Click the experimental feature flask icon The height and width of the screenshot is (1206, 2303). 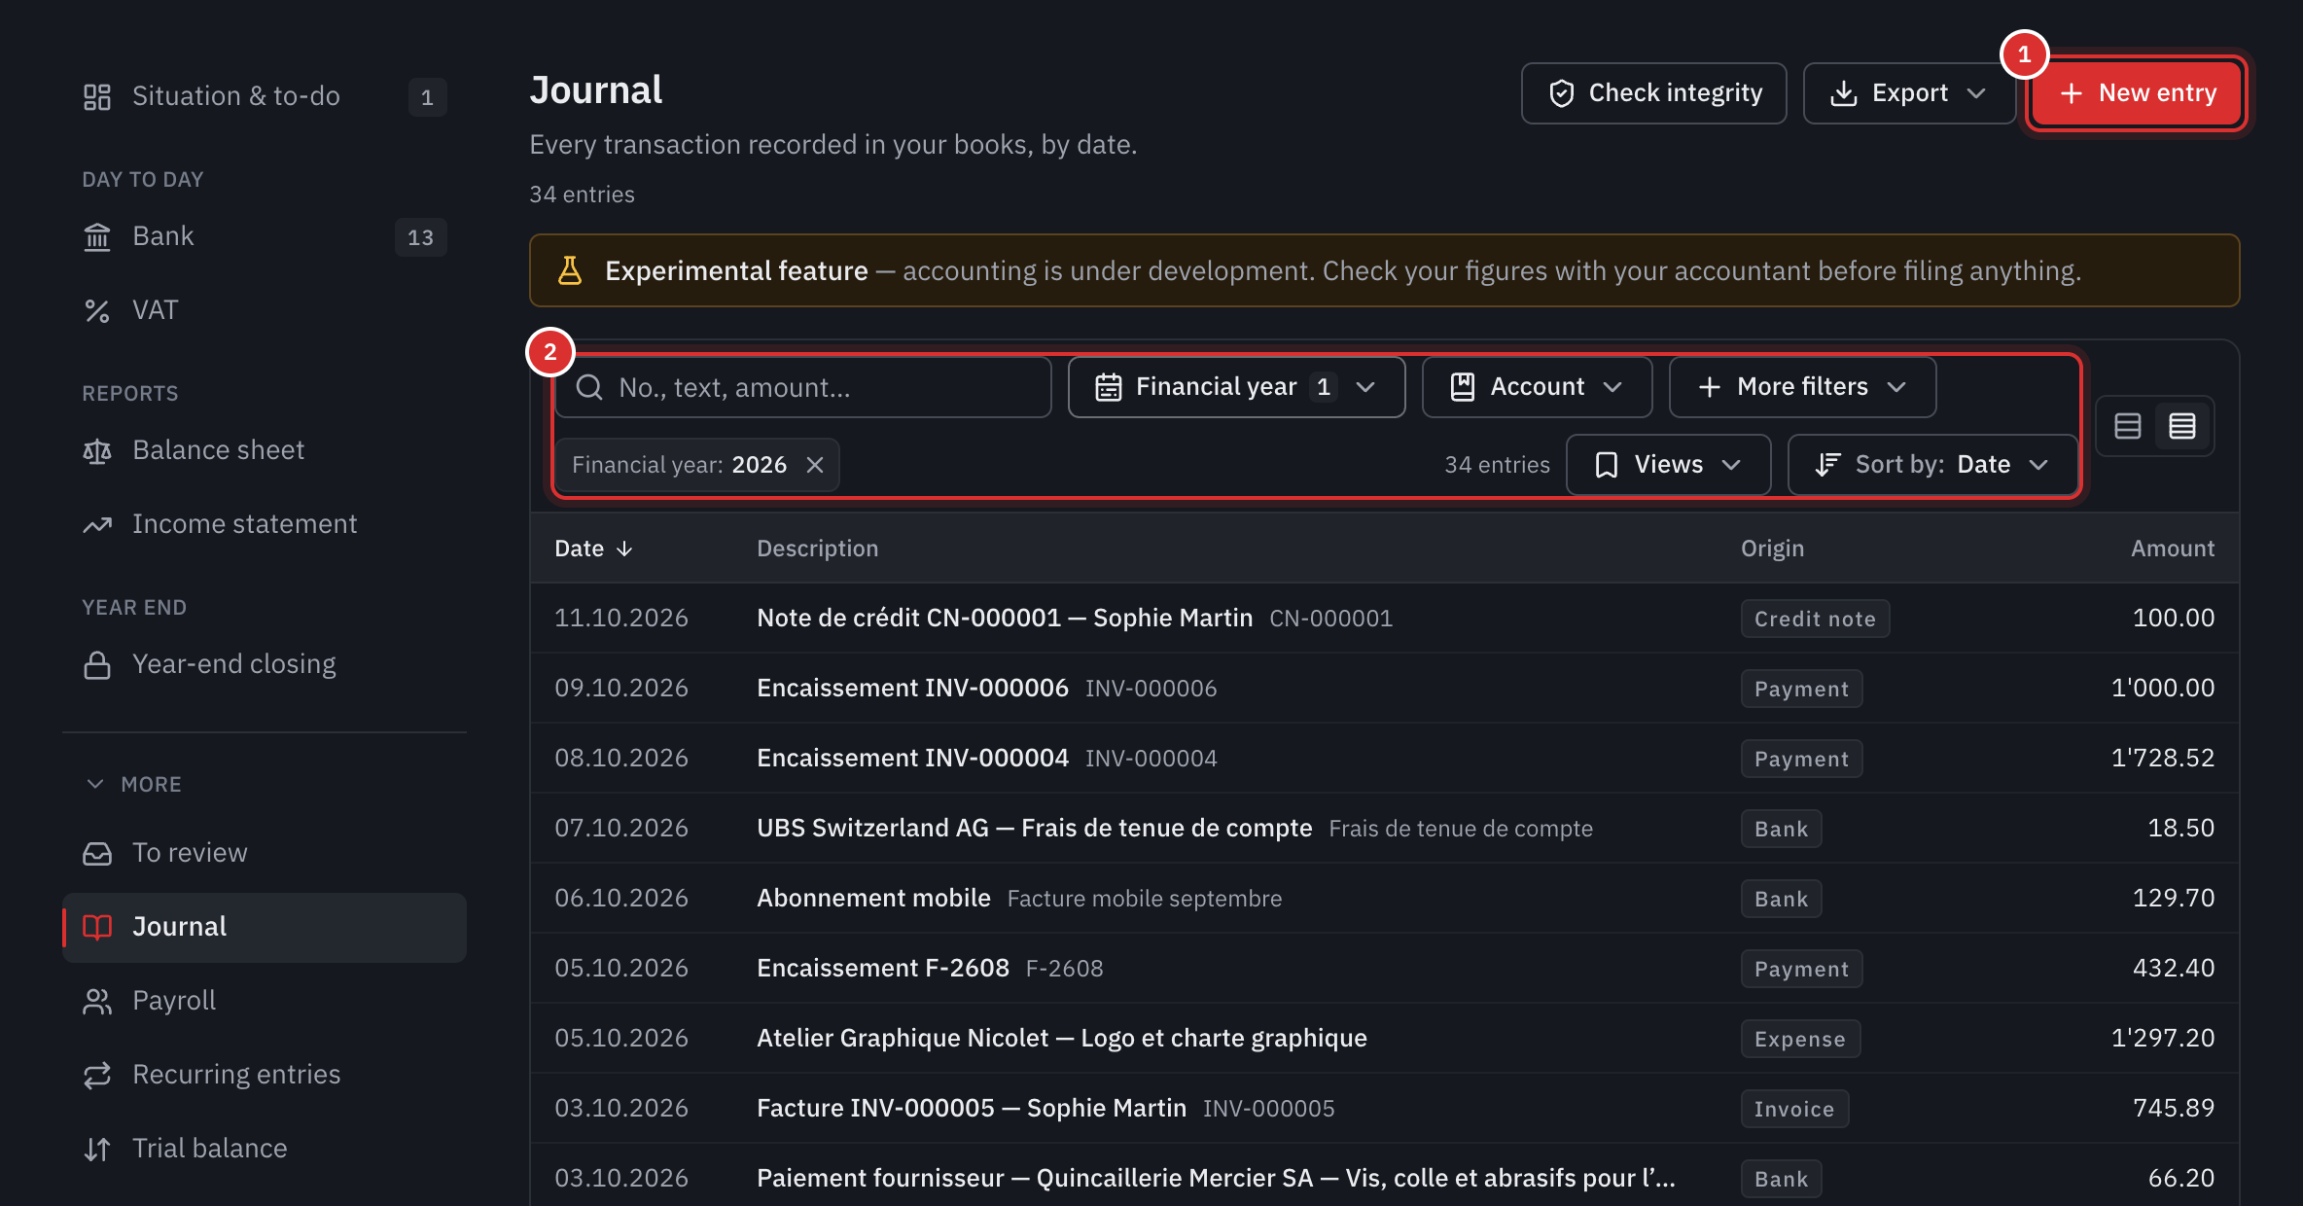click(570, 270)
